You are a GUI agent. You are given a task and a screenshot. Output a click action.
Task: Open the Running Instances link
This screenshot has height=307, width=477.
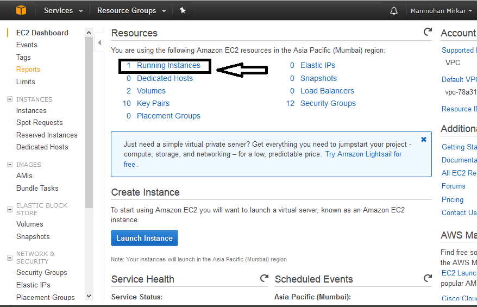point(168,66)
